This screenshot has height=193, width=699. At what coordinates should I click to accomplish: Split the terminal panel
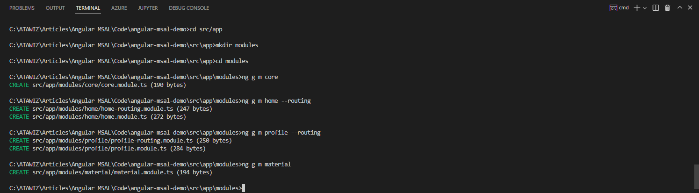(x=656, y=8)
